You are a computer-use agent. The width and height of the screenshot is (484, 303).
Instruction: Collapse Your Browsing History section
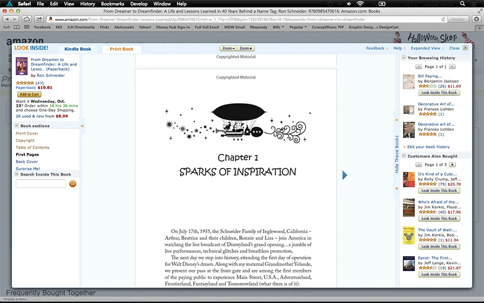tap(404, 58)
